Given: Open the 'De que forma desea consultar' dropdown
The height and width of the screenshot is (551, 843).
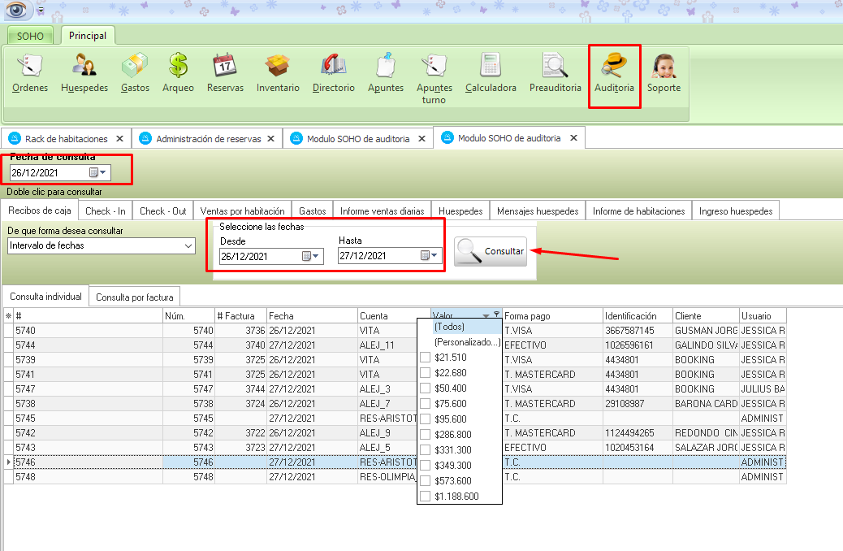Looking at the screenshot, I should [x=188, y=245].
